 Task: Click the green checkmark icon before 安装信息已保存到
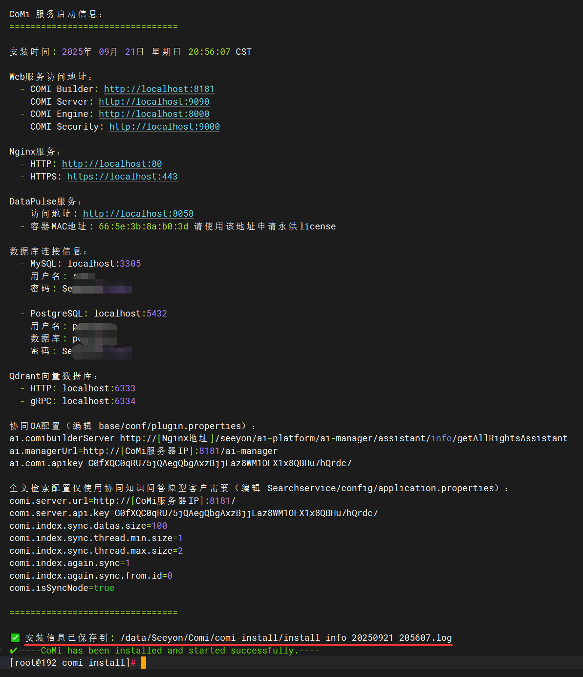[x=15, y=638]
